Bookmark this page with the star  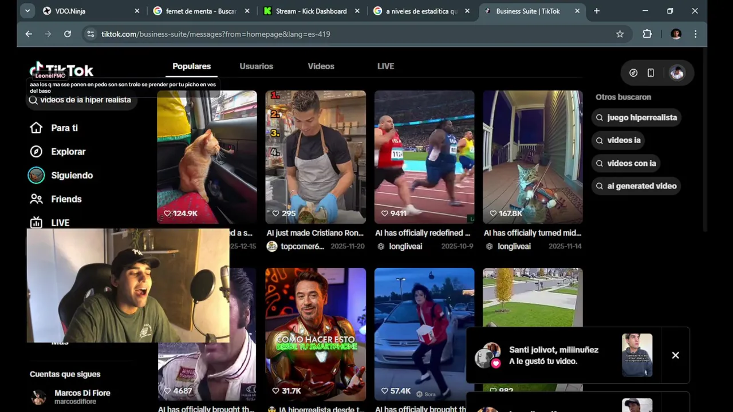coord(620,34)
